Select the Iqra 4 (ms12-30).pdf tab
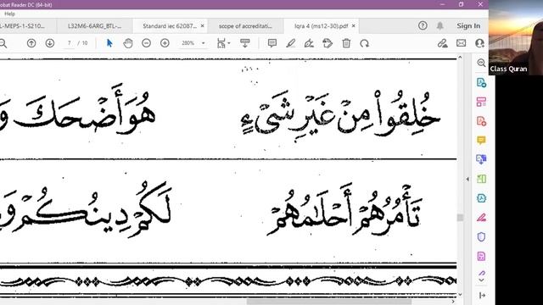This screenshot has width=543, height=305. pyautogui.click(x=321, y=26)
